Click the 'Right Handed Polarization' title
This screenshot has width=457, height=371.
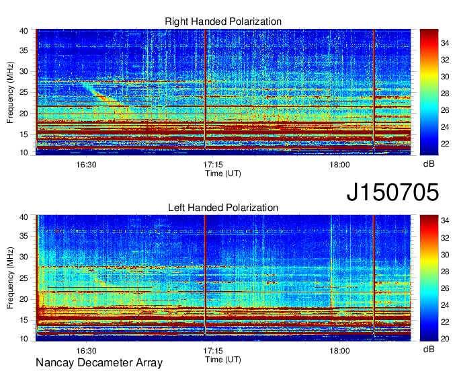tap(223, 22)
